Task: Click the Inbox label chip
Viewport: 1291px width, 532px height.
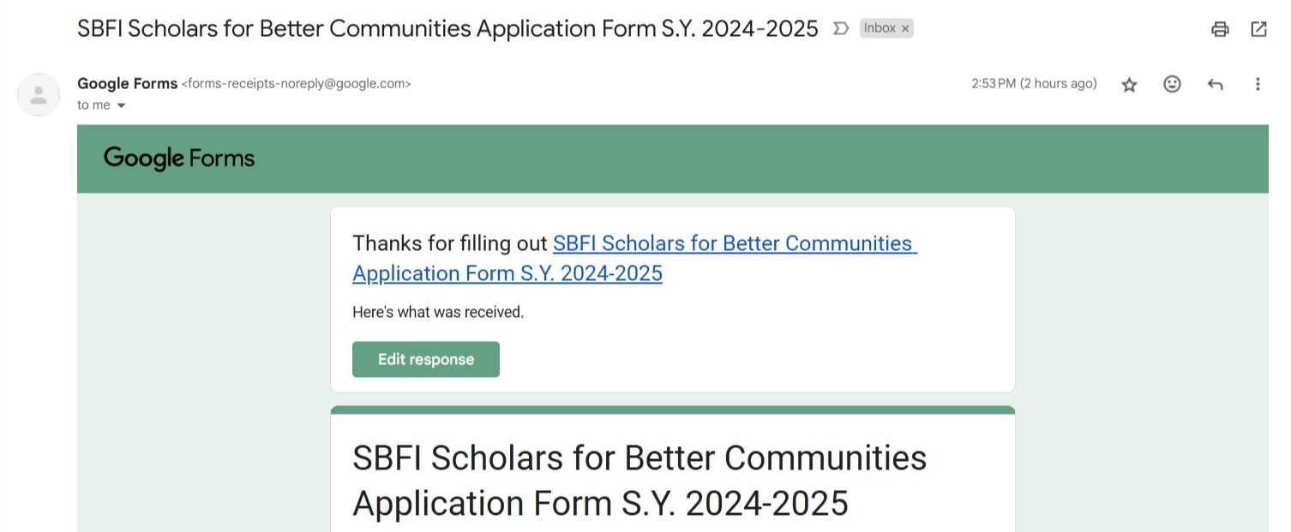Action: pyautogui.click(x=880, y=28)
